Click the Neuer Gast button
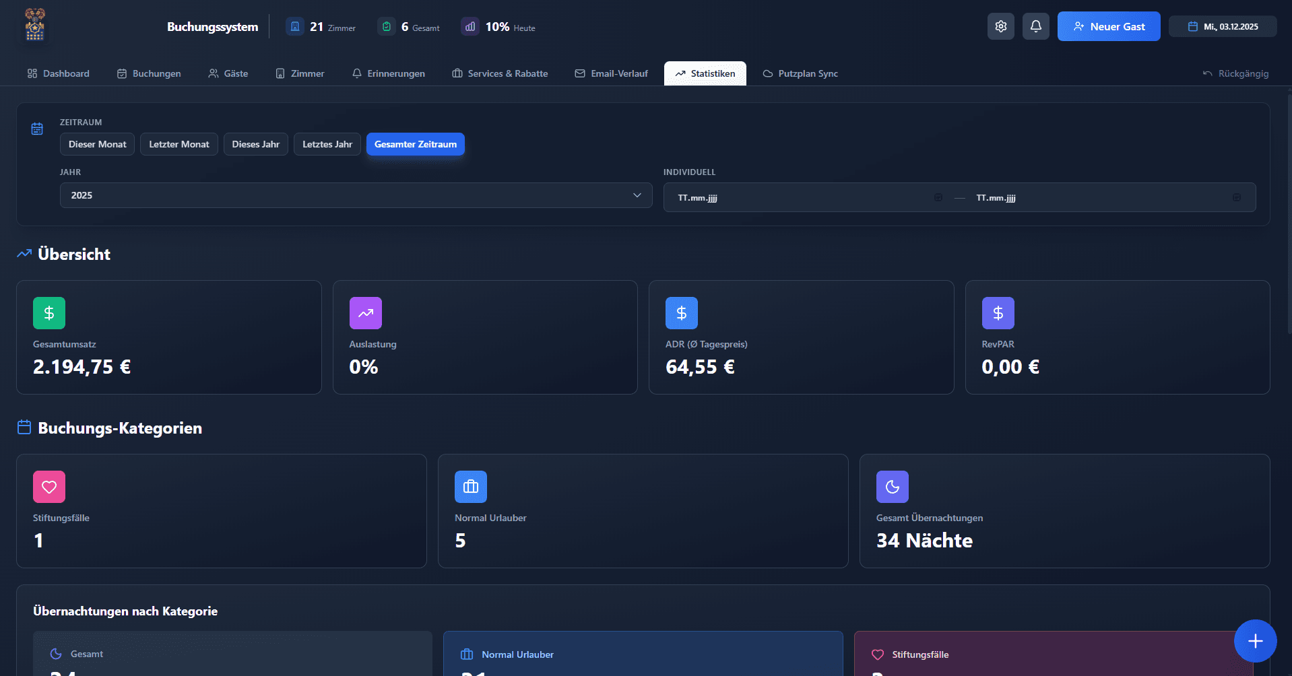The image size is (1292, 676). (1108, 26)
